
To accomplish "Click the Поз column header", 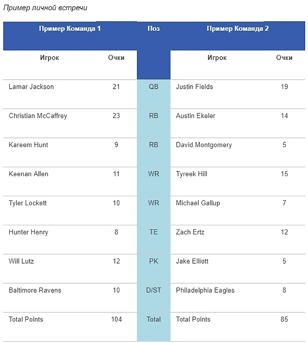I will 154,29.
